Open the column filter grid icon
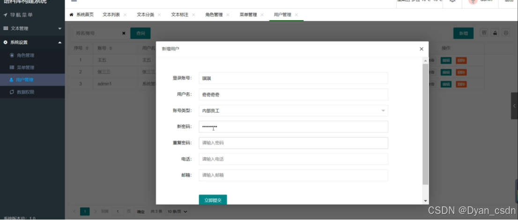Screen dimensions: 518x220 [484, 32]
